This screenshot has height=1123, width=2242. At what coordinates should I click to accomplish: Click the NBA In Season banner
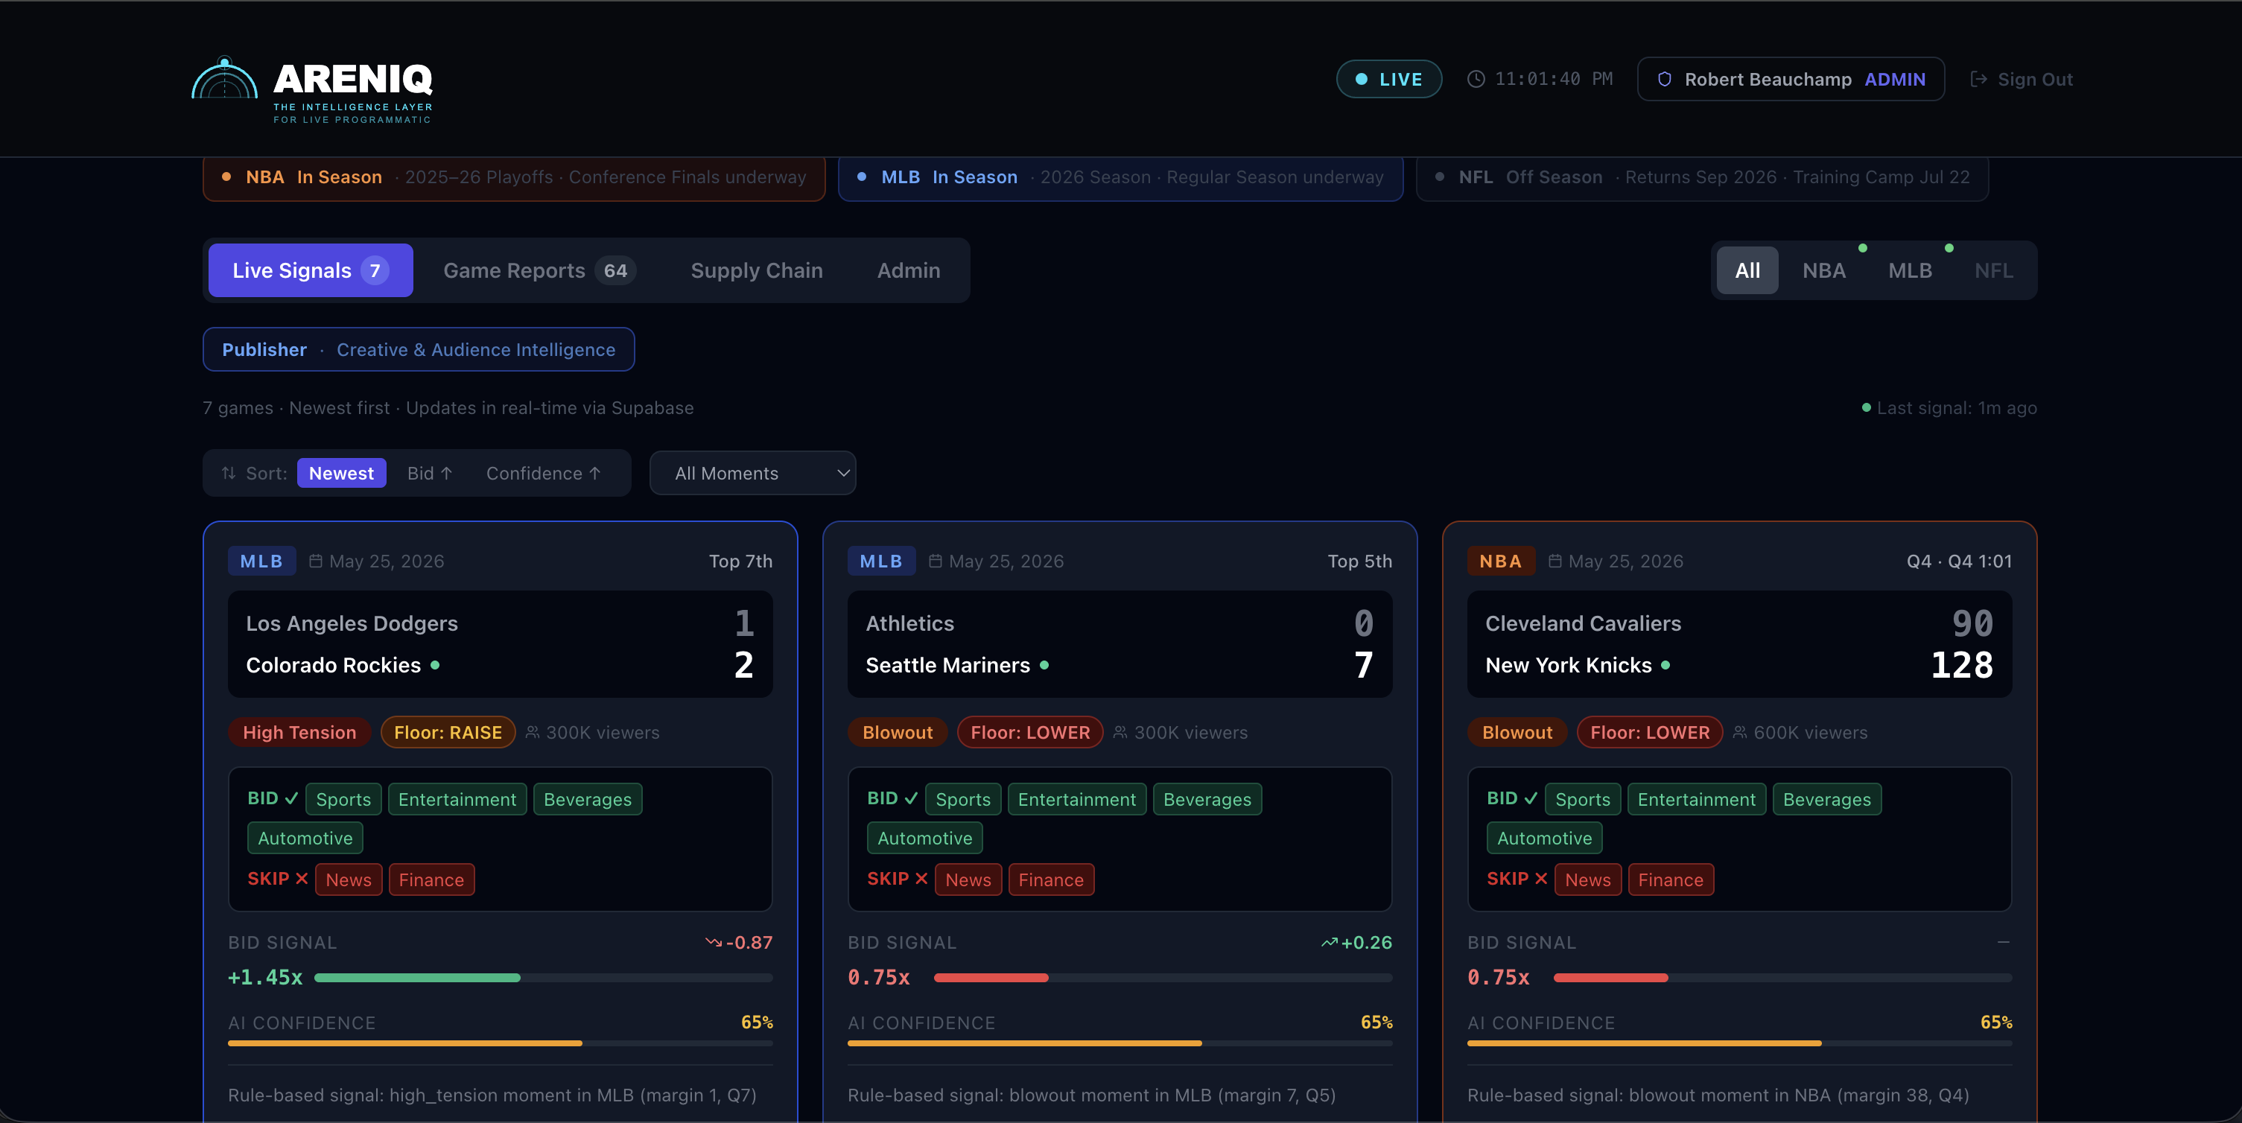point(513,177)
